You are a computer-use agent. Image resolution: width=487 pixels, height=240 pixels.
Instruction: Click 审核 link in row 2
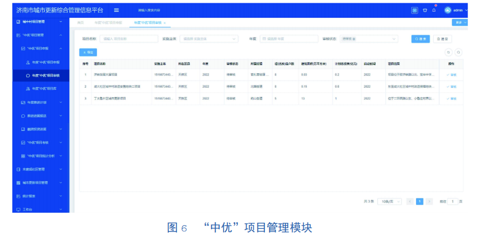(x=452, y=86)
